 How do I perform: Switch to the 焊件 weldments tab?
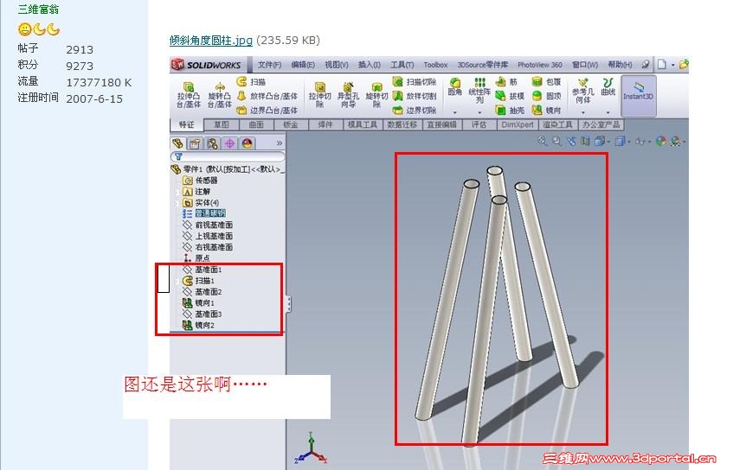[325, 124]
